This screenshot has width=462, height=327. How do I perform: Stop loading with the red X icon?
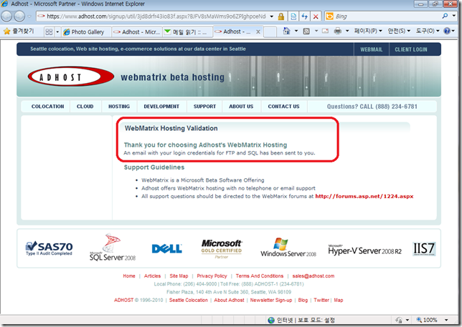316,16
